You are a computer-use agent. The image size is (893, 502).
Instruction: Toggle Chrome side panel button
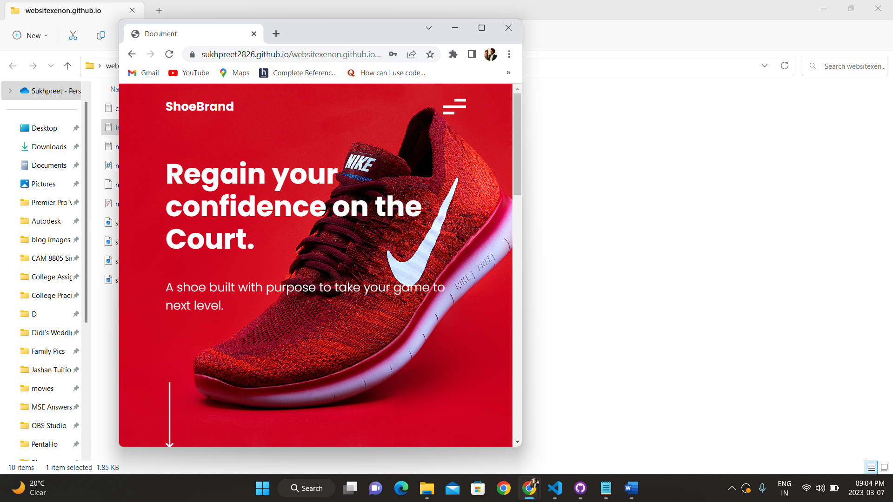click(x=472, y=54)
